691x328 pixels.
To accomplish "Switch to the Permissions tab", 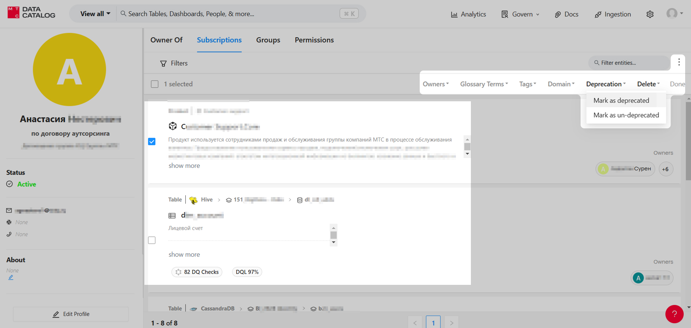I will (314, 40).
